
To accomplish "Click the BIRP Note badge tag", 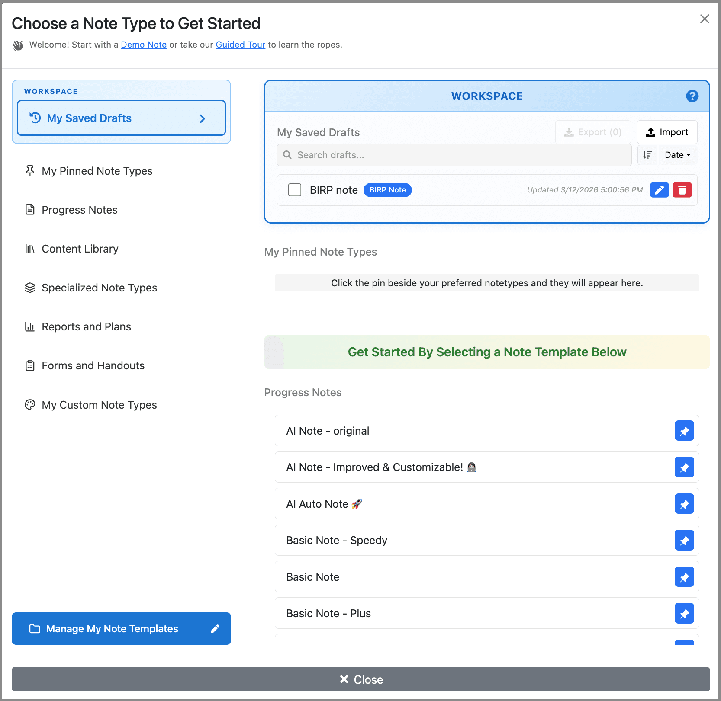I will (387, 190).
